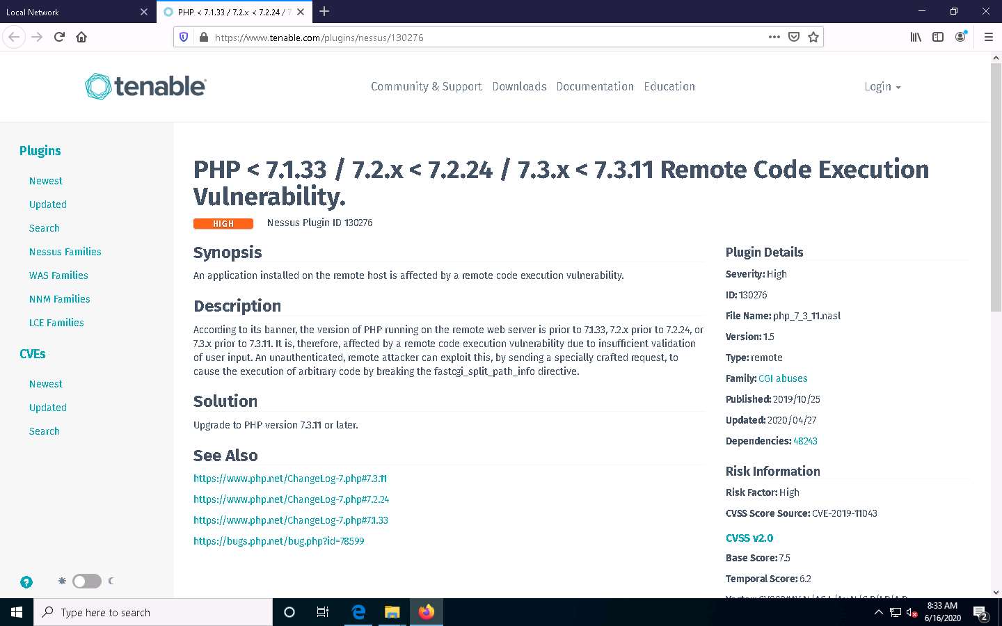The image size is (1002, 626).
Task: Open Firefox account icon
Action: tap(960, 37)
